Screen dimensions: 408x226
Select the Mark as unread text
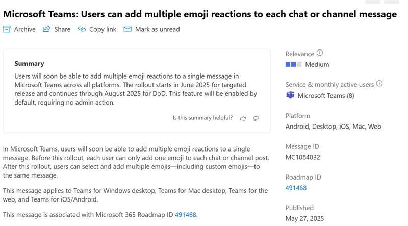point(158,29)
